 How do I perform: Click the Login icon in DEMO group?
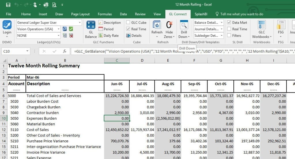7,25
